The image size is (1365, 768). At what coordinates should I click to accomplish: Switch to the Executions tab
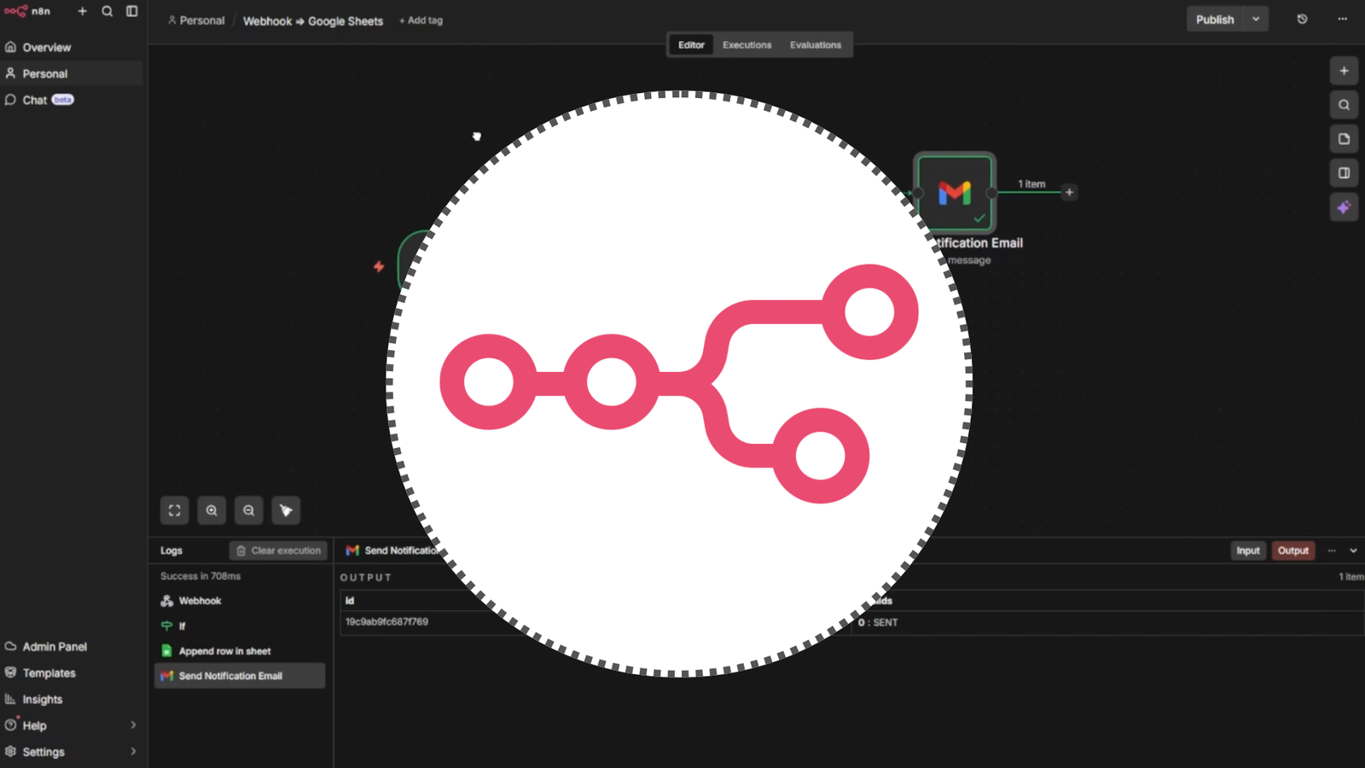(746, 44)
